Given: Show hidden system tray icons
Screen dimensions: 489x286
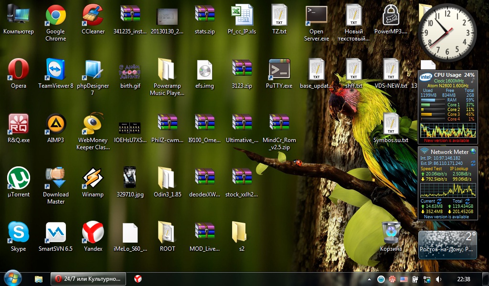Looking at the screenshot, I should [370, 279].
